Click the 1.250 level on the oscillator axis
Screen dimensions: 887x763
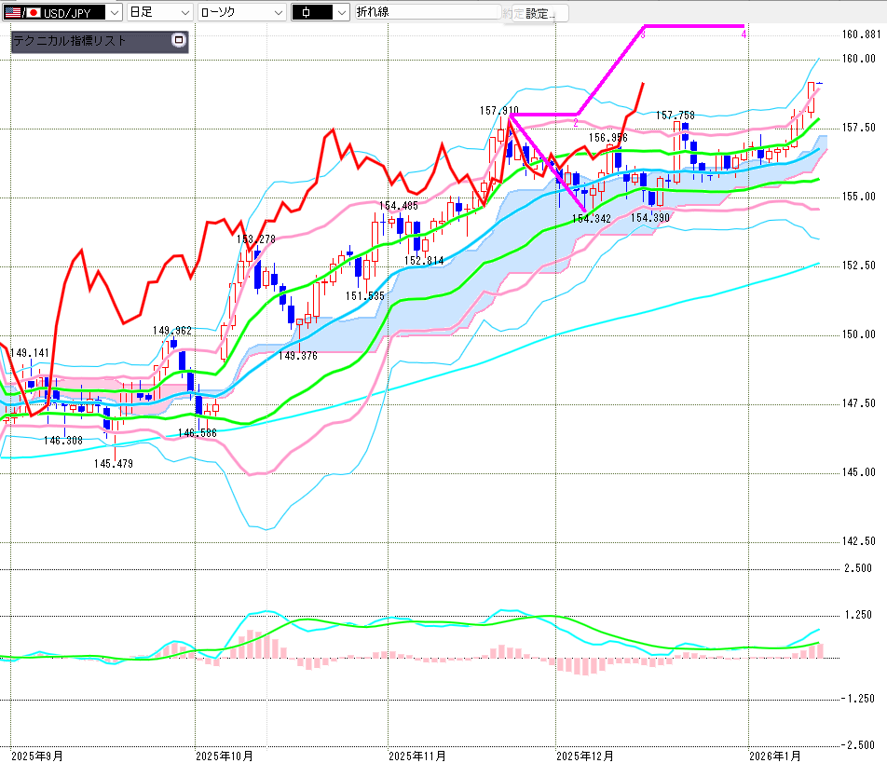tap(857, 615)
